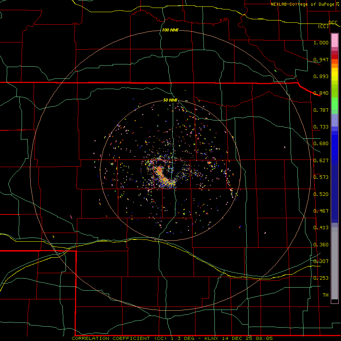Click the TH label at color bar bottom
Screen dimensions: 341x341
pos(325,295)
